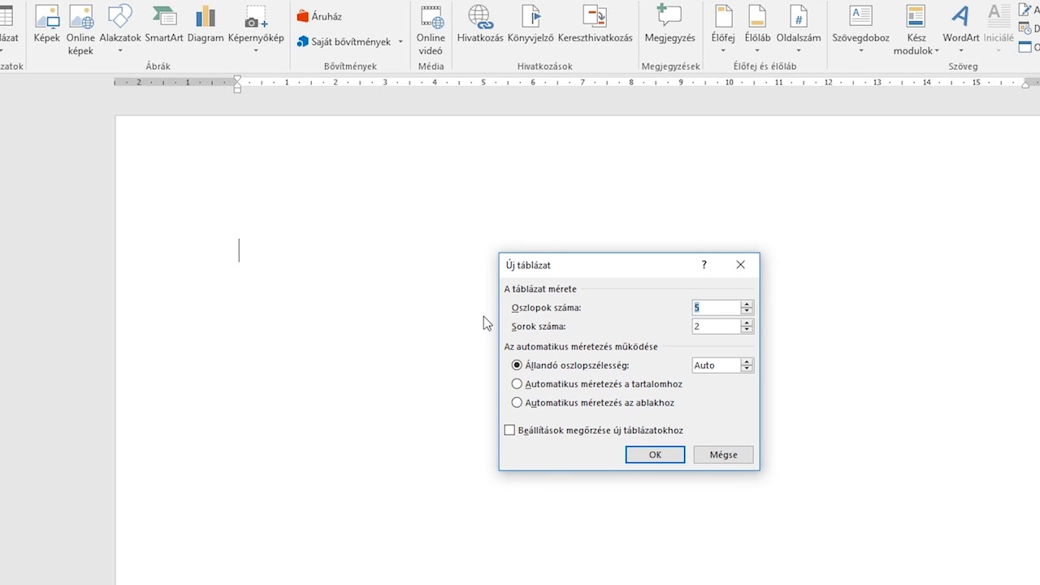Screen dimensions: 1040x585
Task: Enable Beállítások megőrzése új táblázatokhoz checkbox
Action: 510,431
